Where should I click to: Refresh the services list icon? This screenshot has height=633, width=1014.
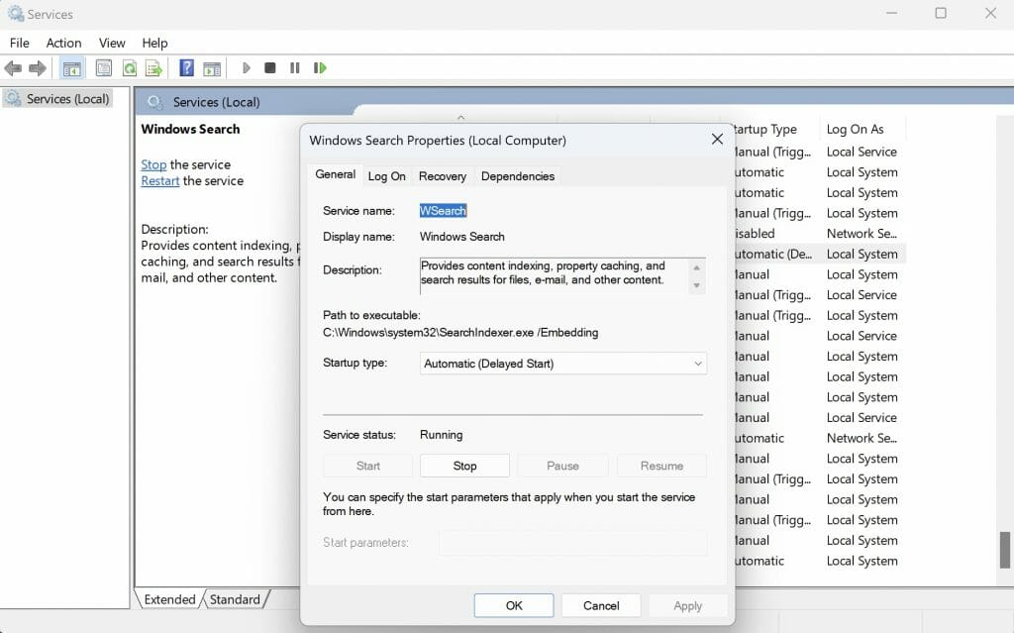(x=130, y=67)
